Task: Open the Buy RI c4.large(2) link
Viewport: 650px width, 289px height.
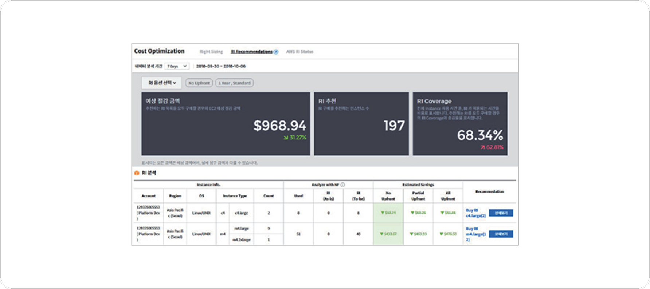Action: click(x=475, y=213)
